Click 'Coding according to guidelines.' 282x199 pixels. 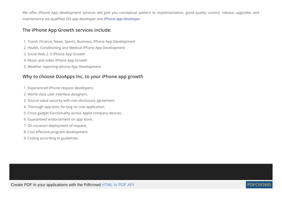coord(53,138)
